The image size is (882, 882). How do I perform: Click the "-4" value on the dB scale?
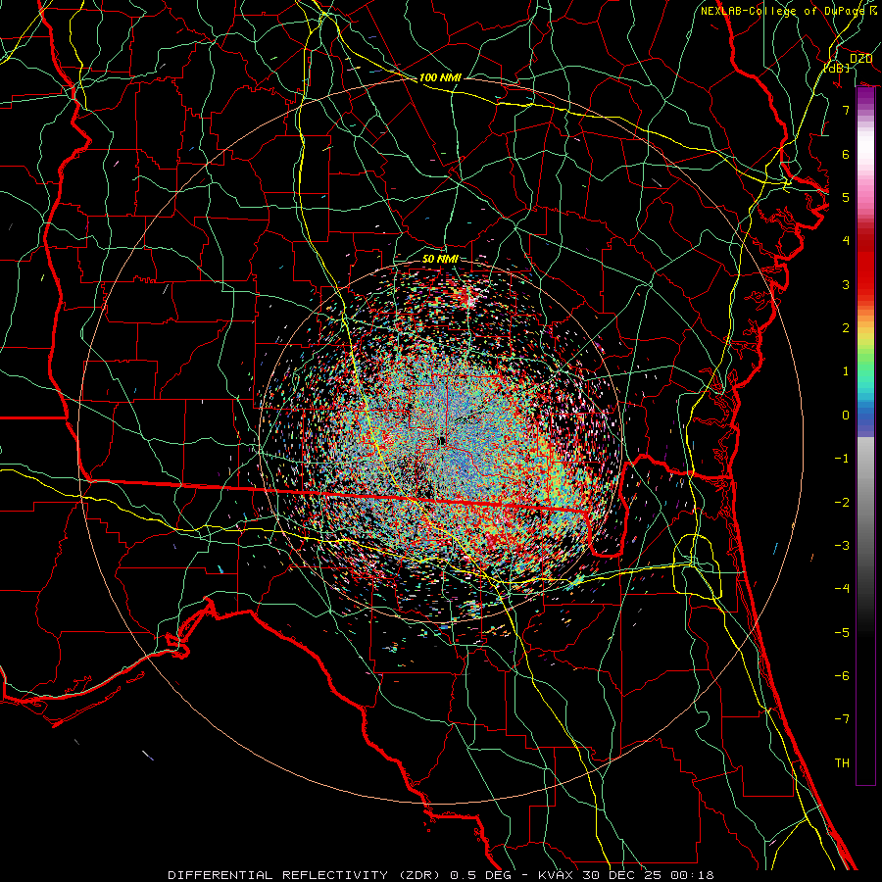coord(842,589)
